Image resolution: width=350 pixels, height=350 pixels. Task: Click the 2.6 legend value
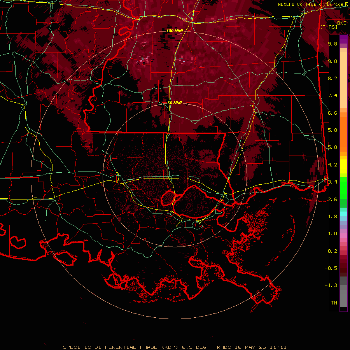click(x=332, y=199)
